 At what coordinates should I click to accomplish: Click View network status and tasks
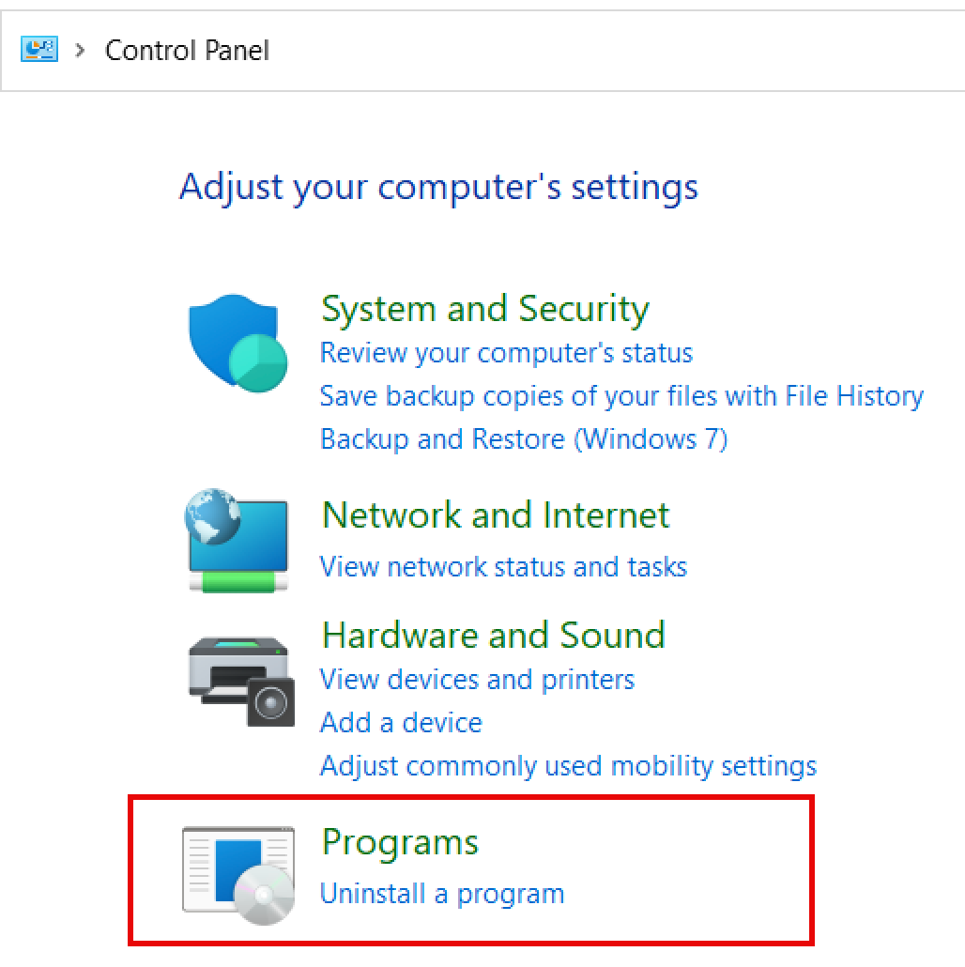[x=503, y=566]
